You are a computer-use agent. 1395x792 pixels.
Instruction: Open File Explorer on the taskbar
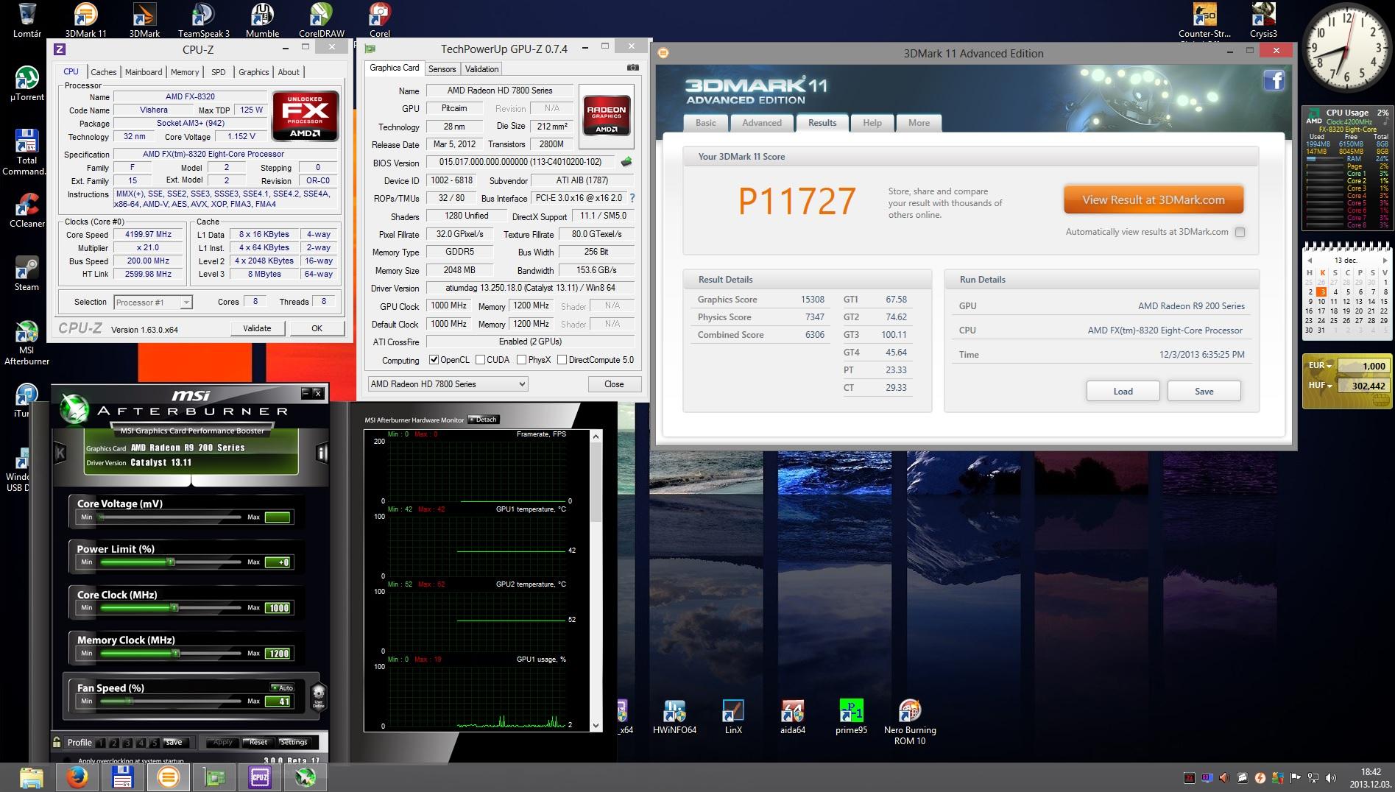click(31, 777)
